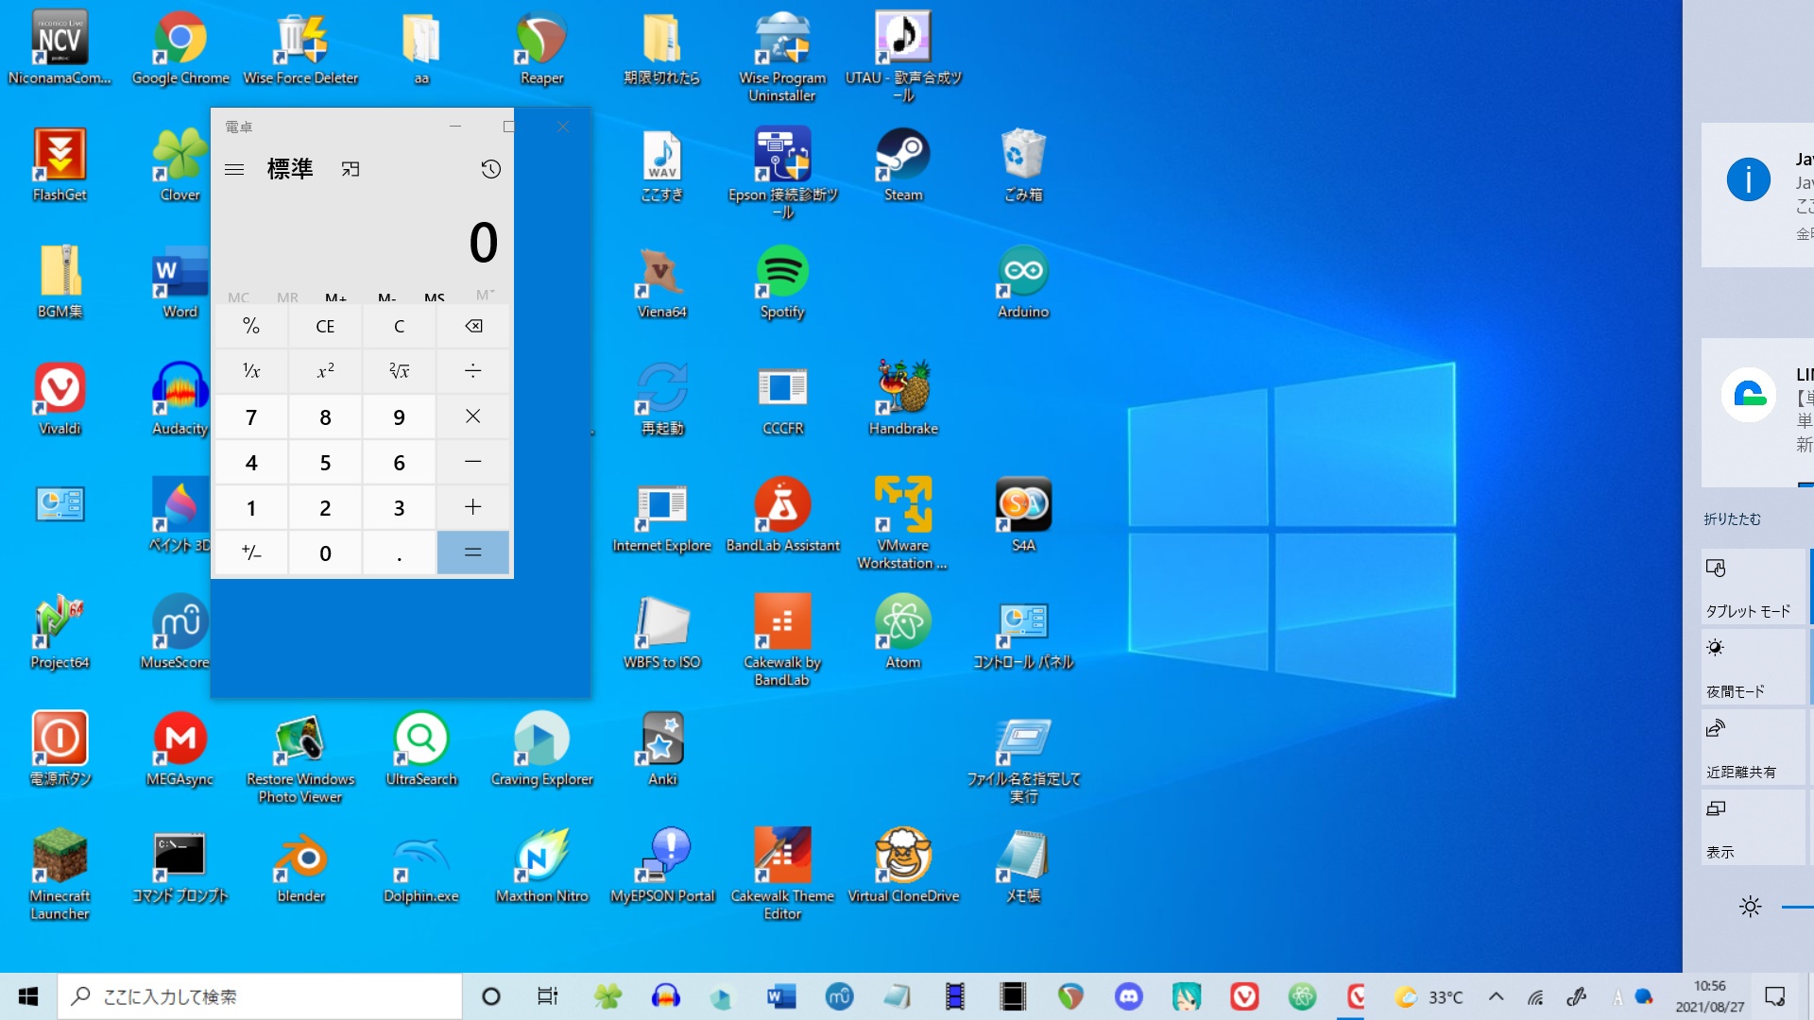Open the calculator navigation hamburger menu

pos(234,169)
